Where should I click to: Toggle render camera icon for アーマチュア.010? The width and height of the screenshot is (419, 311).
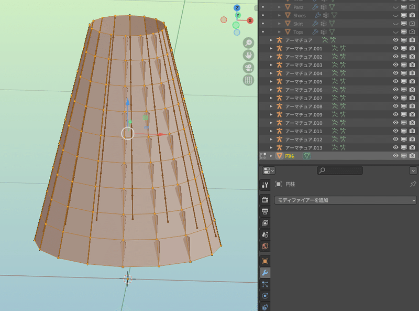coord(412,123)
